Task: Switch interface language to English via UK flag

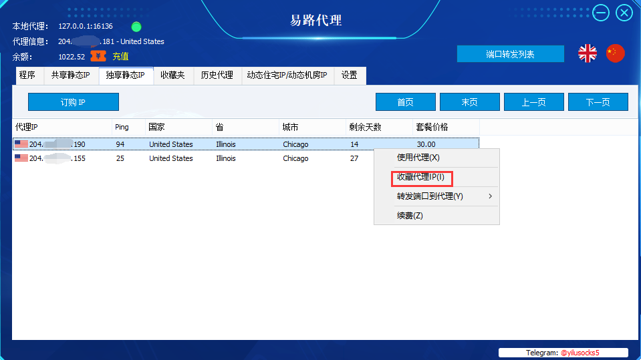Action: [588, 53]
